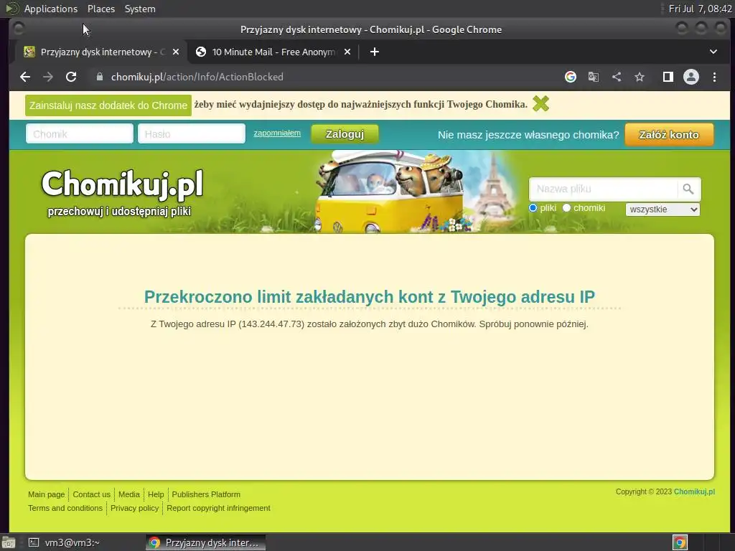
Task: Close the 10 Minute Mail tab
Action: pyautogui.click(x=347, y=52)
